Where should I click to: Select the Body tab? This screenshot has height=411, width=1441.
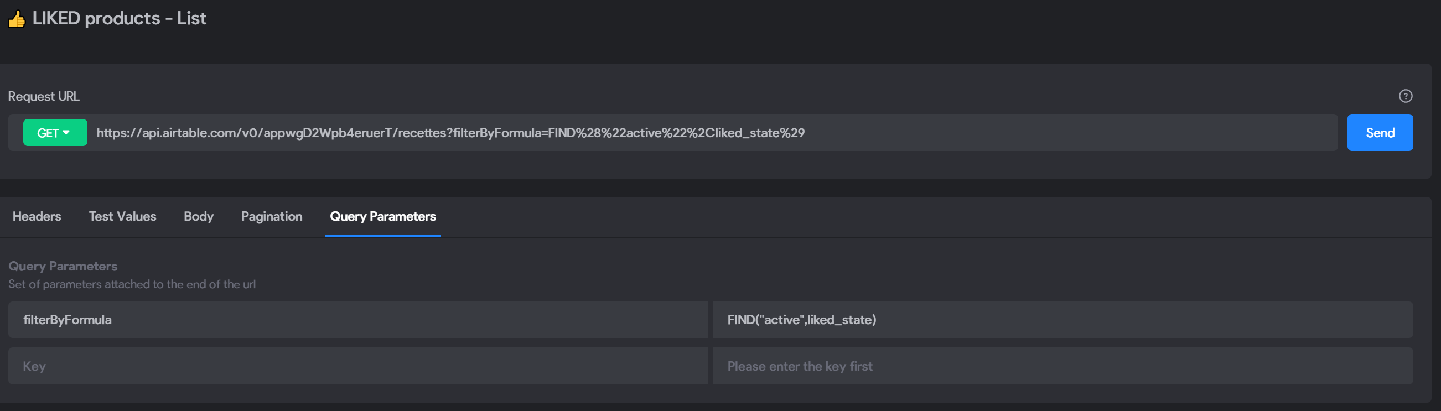coord(199,216)
